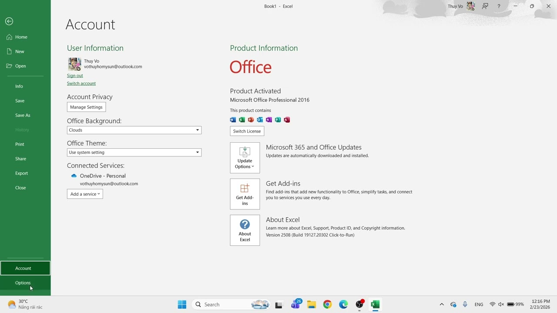Open File Explorer from the taskbar

click(311, 304)
